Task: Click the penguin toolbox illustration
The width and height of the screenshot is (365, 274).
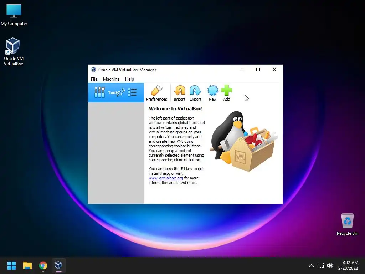Action: 244,141
